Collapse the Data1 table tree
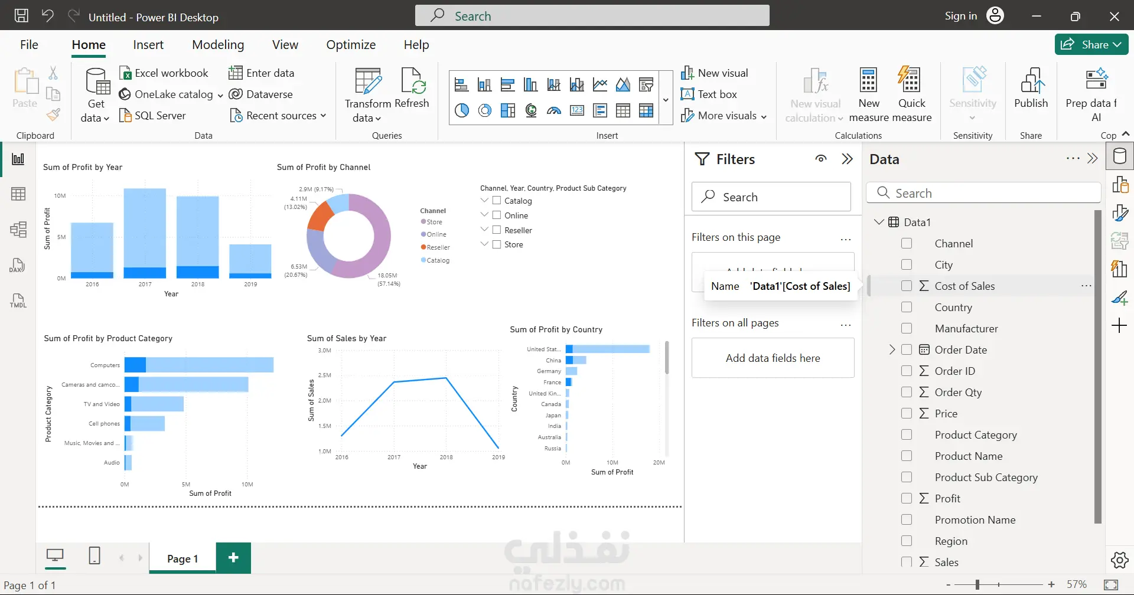 click(x=879, y=222)
